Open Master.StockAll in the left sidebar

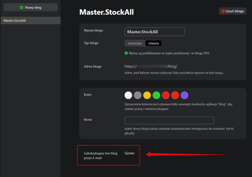[x=15, y=20]
